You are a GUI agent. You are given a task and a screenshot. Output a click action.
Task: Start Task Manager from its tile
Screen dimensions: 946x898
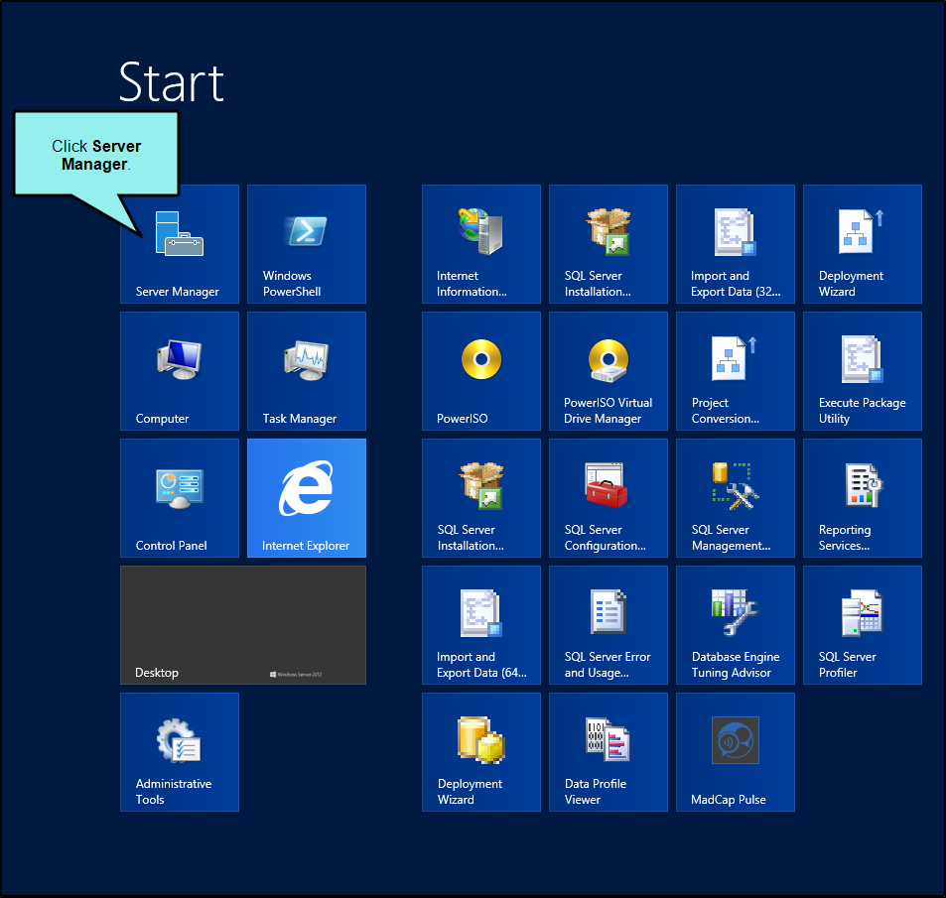(x=307, y=371)
